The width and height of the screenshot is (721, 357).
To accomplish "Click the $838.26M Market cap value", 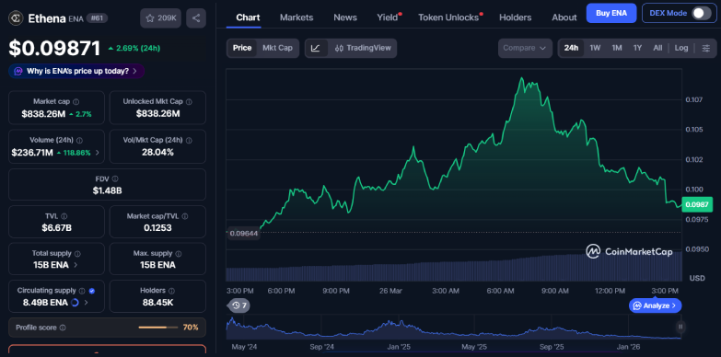I will [x=43, y=114].
